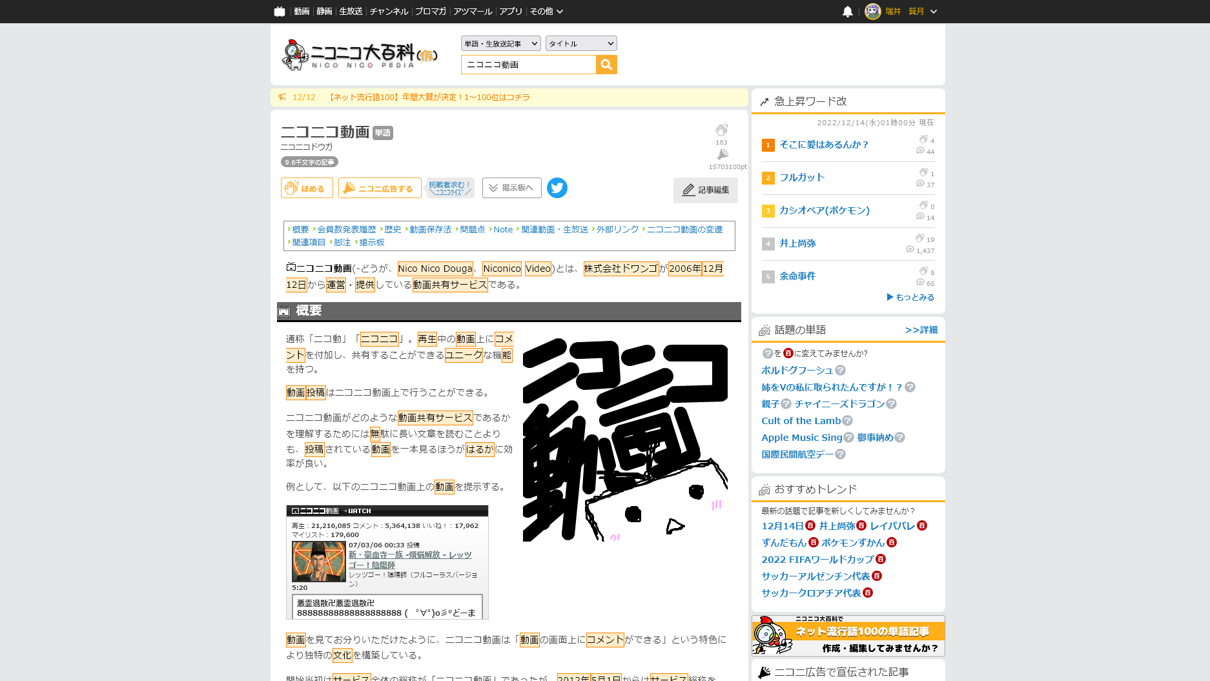Viewport: 1210px width, 681px height.
Task: Click the Niconico TV home icon
Action: (x=280, y=12)
